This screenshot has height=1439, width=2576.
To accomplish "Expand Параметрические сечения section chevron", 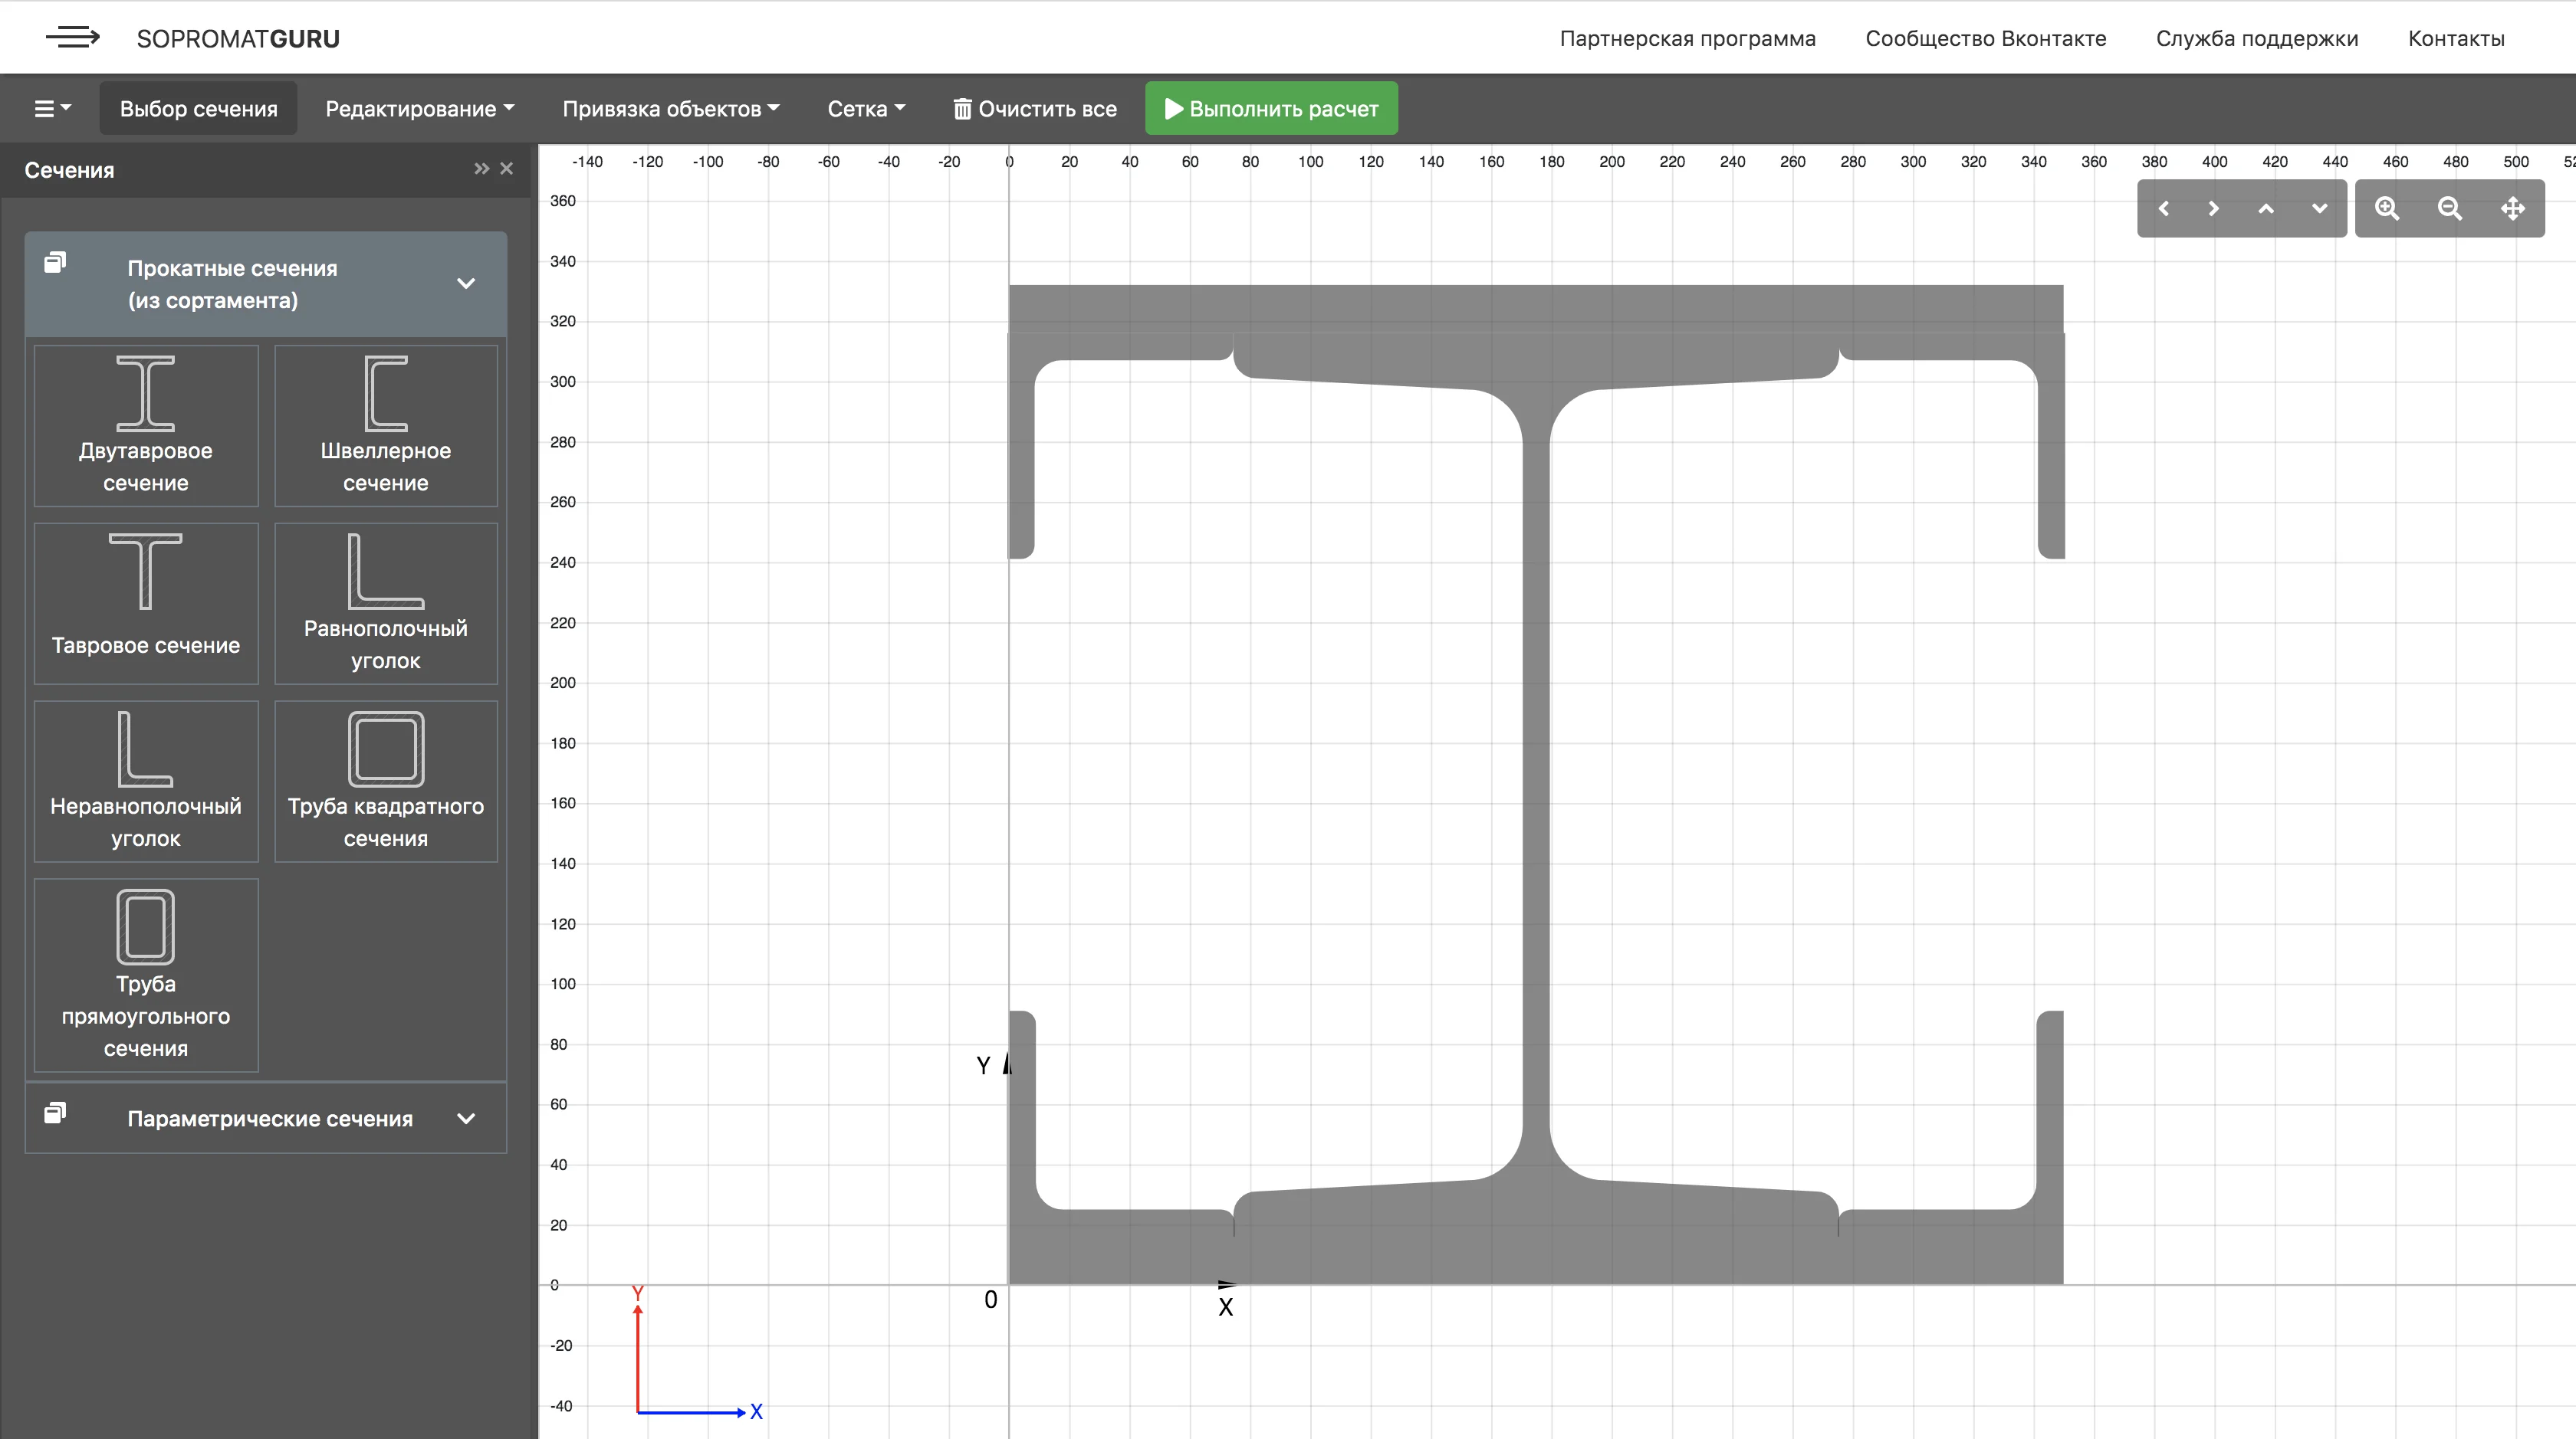I will pyautogui.click(x=466, y=1118).
